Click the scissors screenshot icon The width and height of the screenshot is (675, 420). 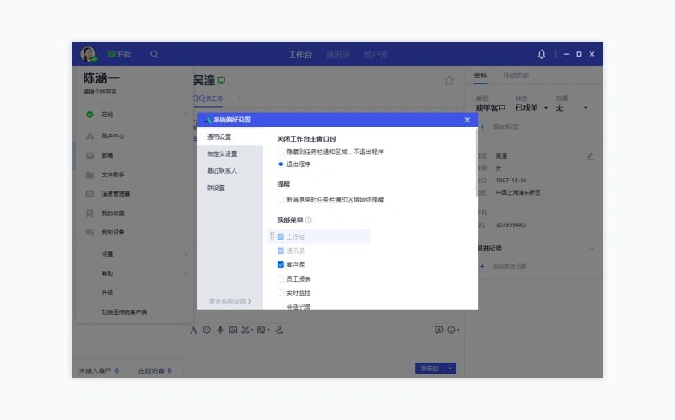pos(245,330)
